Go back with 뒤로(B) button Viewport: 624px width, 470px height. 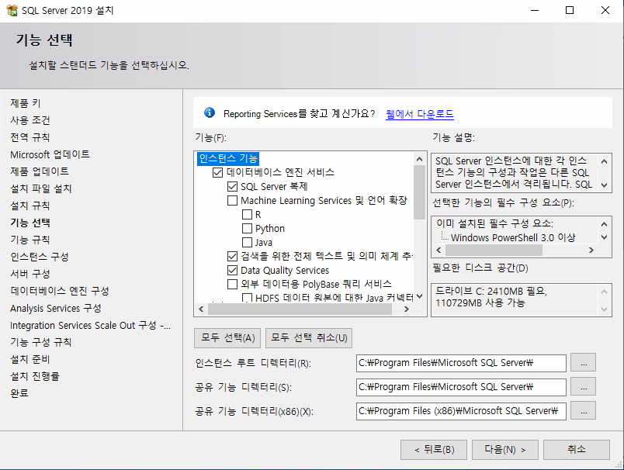pos(434,450)
